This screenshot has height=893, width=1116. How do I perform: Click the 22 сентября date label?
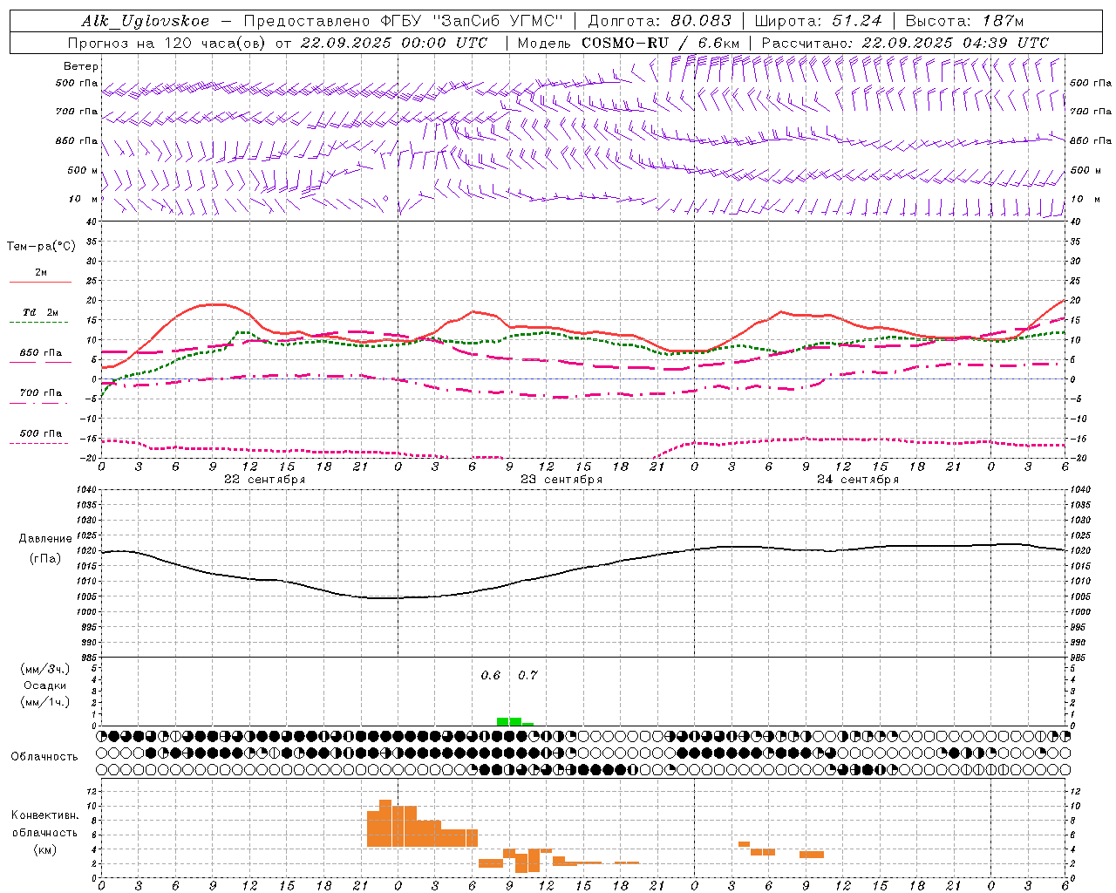[x=265, y=480]
